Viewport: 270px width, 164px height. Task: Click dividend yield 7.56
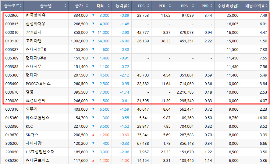click(x=264, y=66)
